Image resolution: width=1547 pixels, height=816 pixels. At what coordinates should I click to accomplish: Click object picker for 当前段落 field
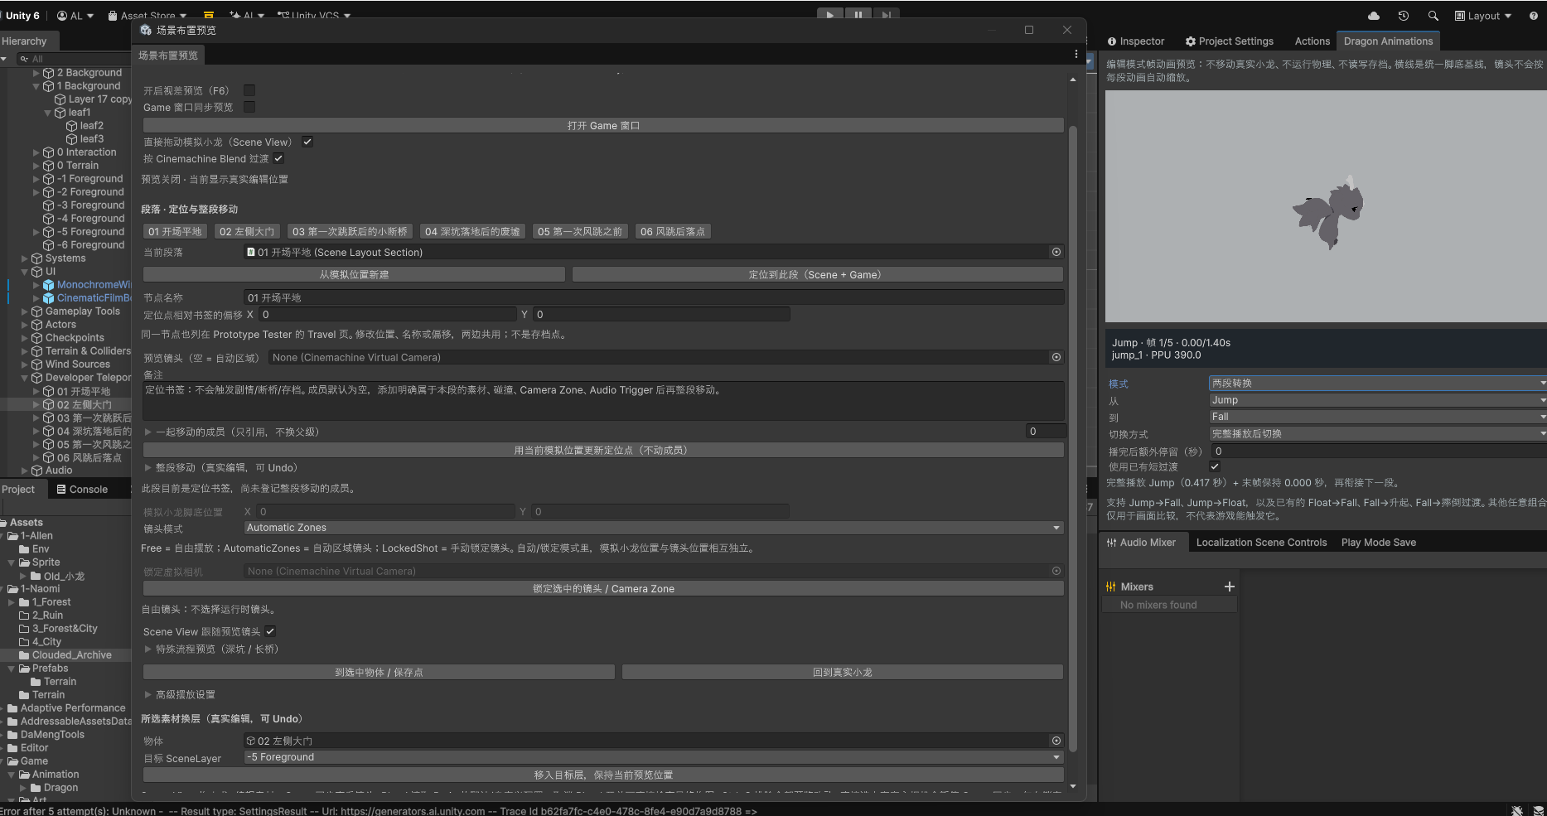[1056, 252]
